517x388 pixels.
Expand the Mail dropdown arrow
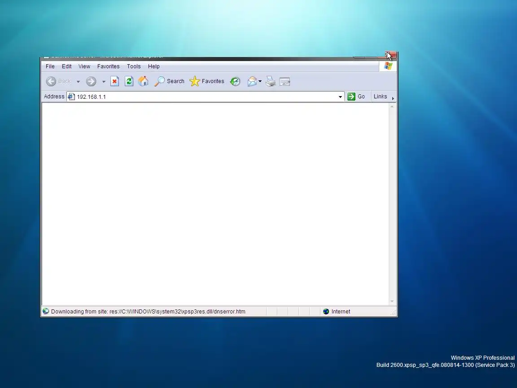pyautogui.click(x=260, y=81)
